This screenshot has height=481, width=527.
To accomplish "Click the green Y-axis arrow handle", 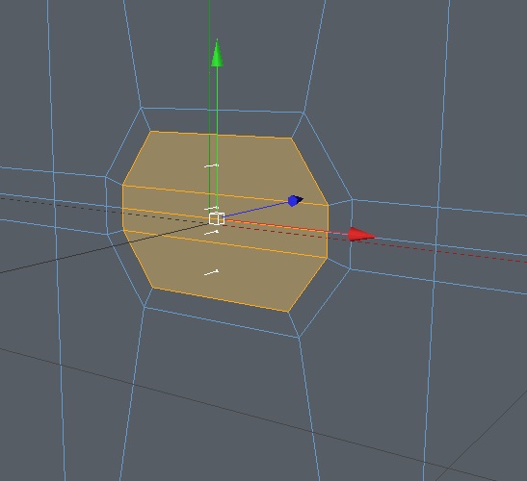I will click(217, 53).
